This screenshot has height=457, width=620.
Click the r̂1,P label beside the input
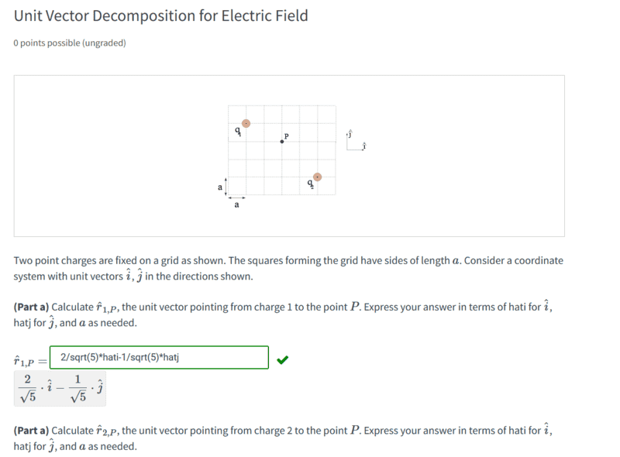click(x=28, y=360)
